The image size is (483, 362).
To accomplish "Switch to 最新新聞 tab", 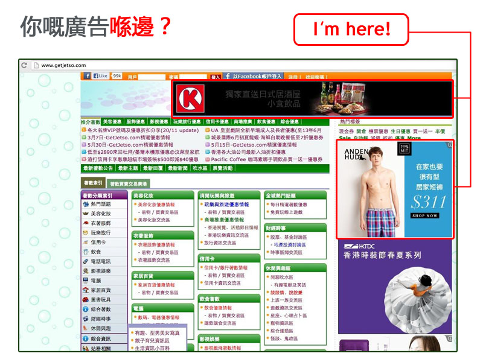I will pos(178,168).
